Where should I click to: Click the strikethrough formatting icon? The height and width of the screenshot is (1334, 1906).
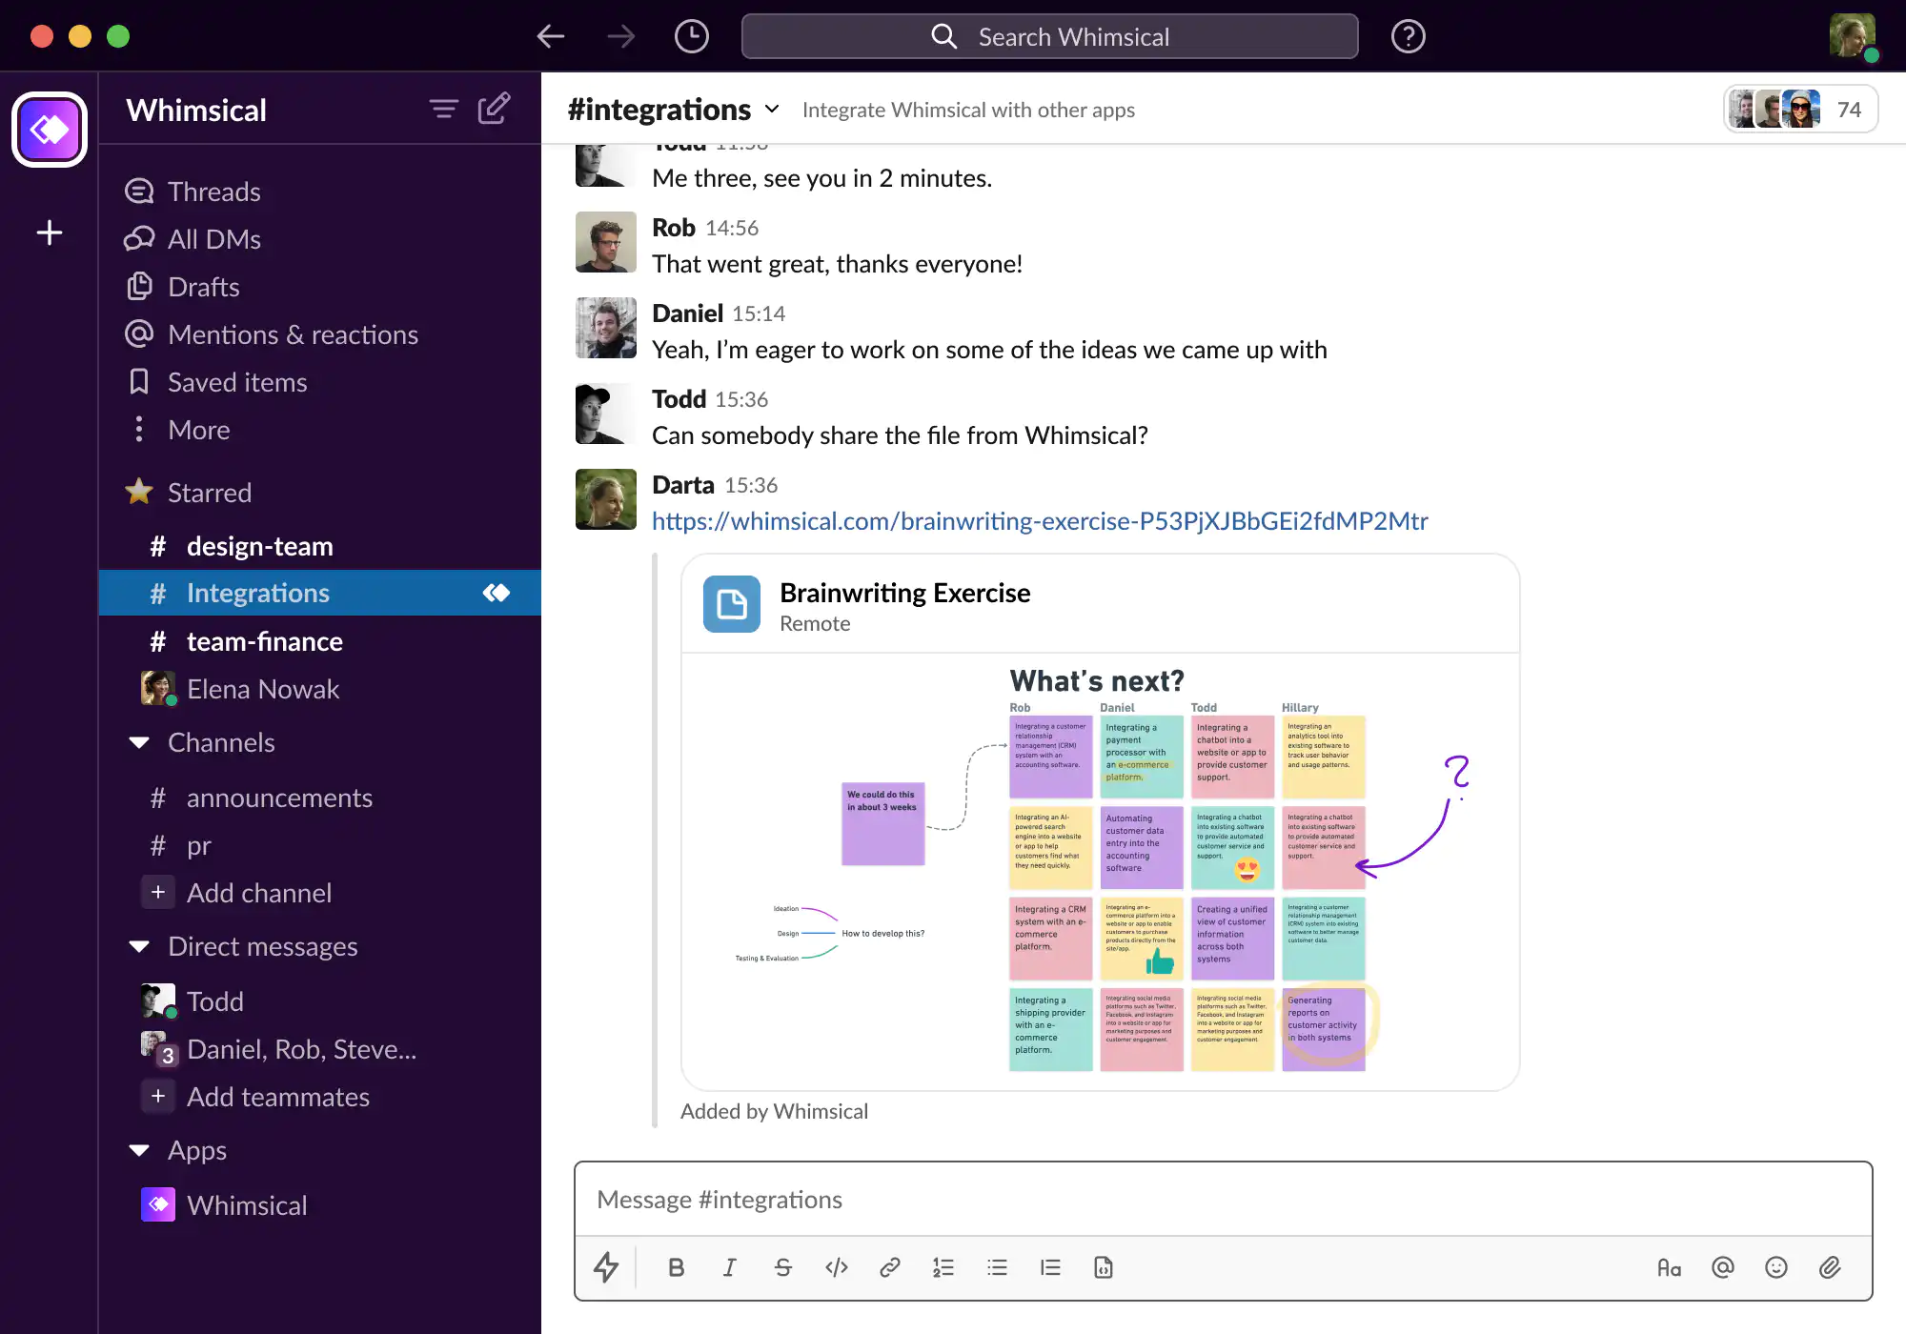[x=782, y=1267]
